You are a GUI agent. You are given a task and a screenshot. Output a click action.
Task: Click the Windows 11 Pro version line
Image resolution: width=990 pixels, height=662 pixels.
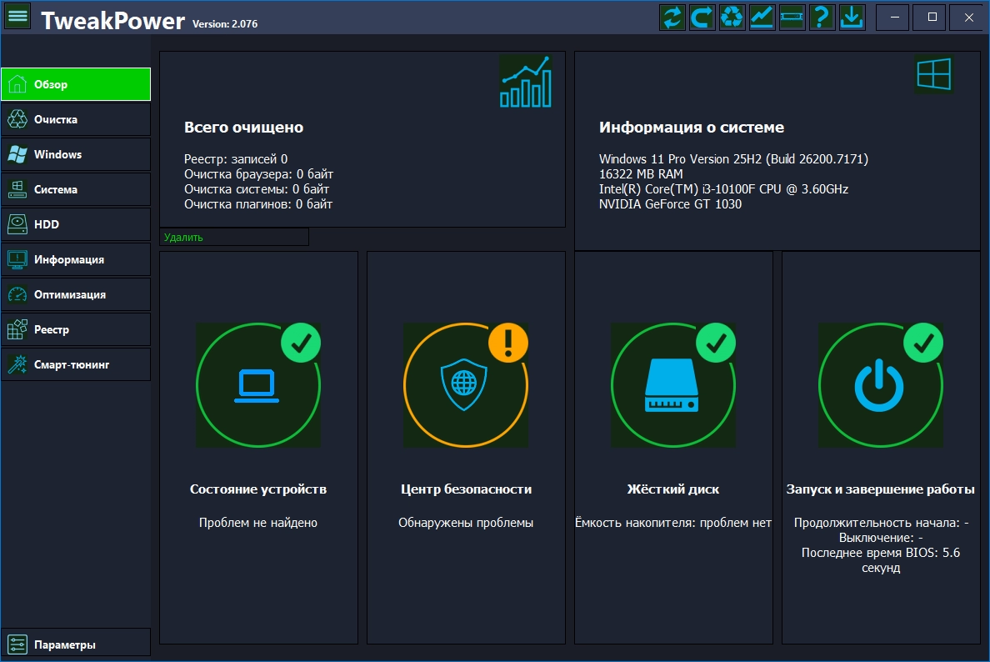[733, 158]
